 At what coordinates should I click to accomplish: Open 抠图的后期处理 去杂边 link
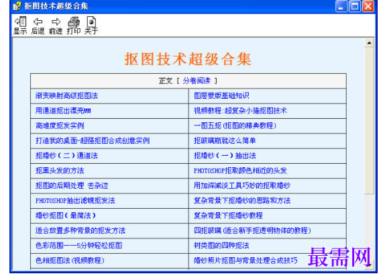tap(72, 185)
